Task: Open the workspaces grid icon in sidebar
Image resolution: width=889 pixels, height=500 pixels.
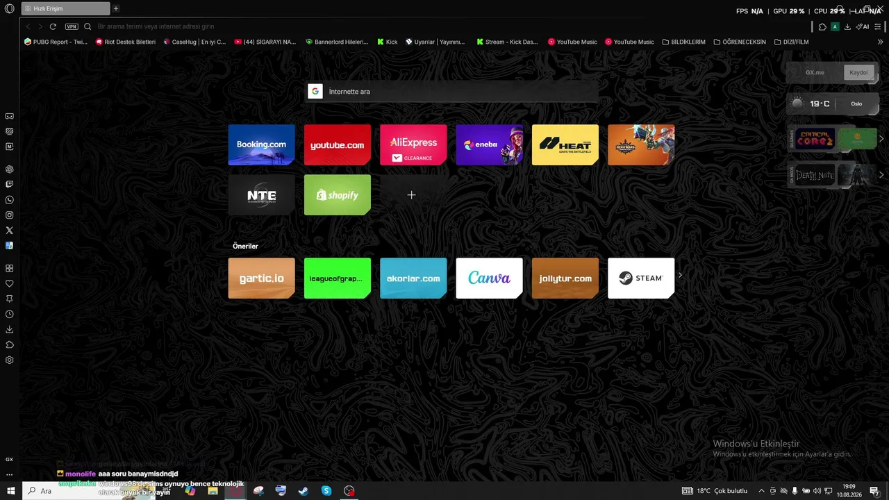Action: coord(10,268)
